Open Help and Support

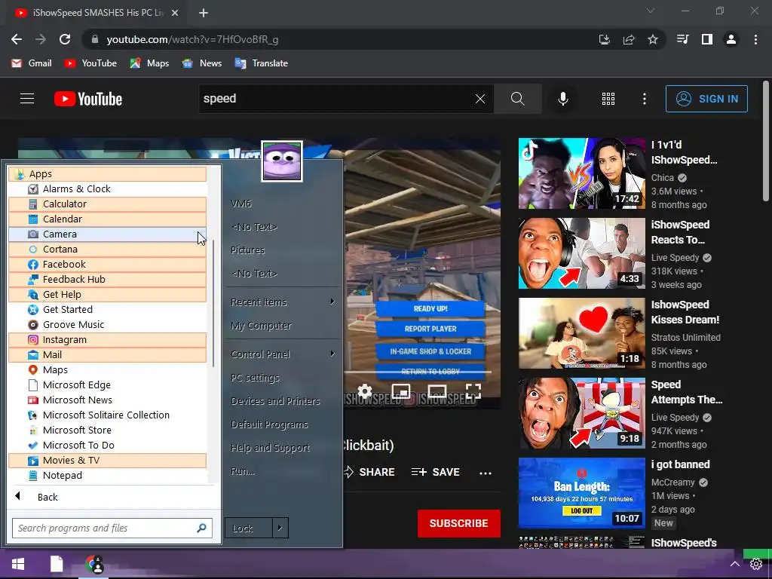click(x=271, y=448)
